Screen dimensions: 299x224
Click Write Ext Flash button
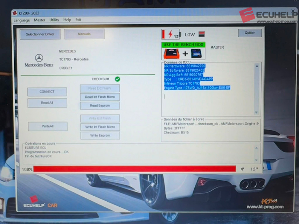(100, 118)
